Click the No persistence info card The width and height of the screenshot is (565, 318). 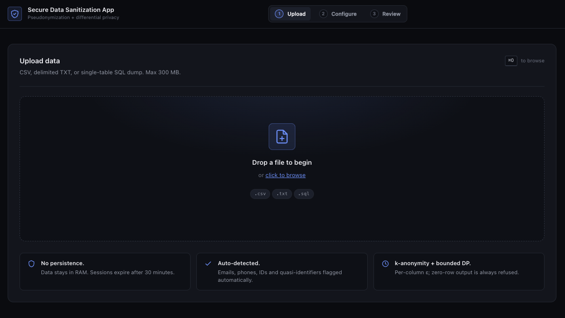tap(105, 271)
